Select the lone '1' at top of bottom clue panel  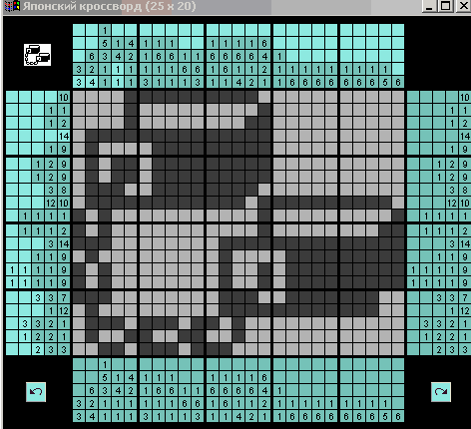coord(105,364)
